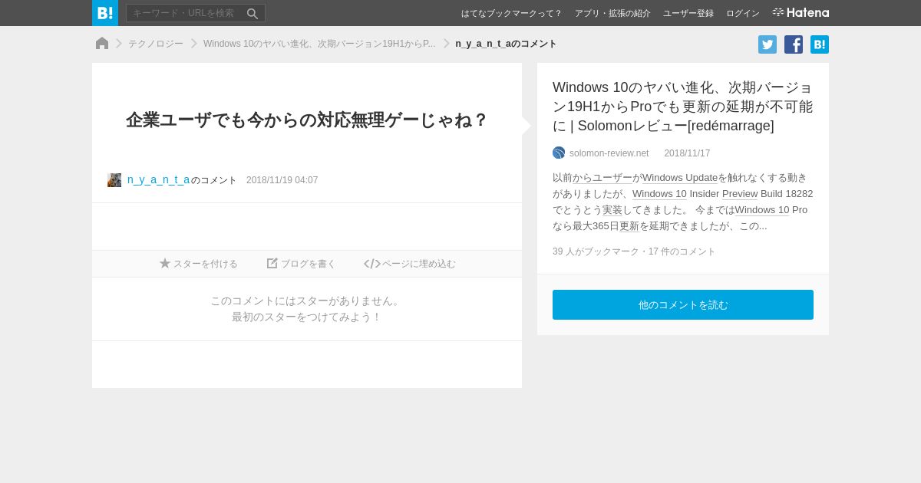The height and width of the screenshot is (483, 921).
Task: Click ページに埋め込む embed button
Action: coord(410,264)
